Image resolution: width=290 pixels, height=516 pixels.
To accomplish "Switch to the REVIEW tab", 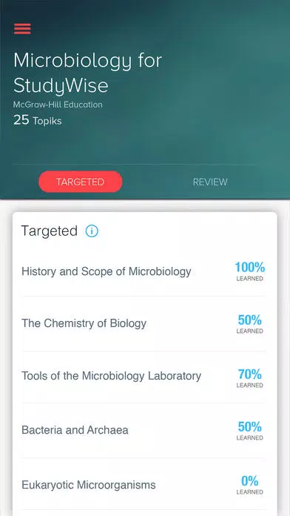I will [x=210, y=182].
